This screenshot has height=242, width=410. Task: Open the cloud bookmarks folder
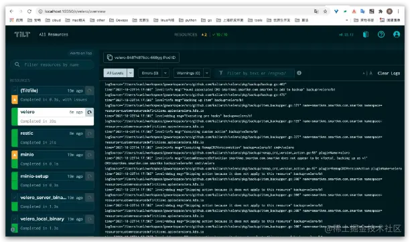(x=53, y=20)
